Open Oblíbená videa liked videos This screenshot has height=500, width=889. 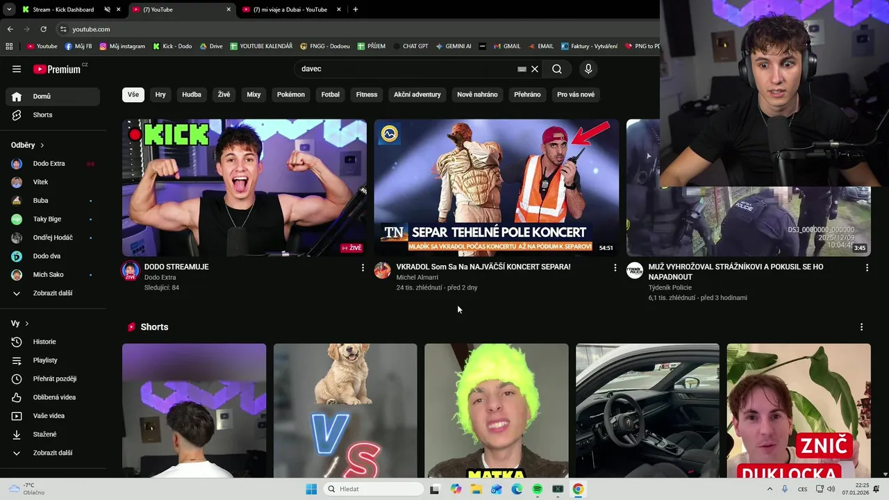pyautogui.click(x=53, y=397)
